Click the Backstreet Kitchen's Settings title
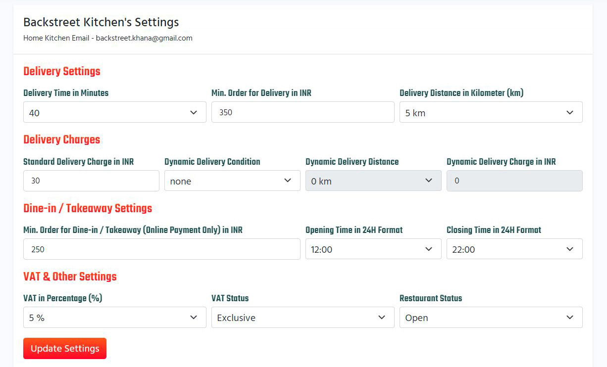607x367 pixels. [101, 22]
